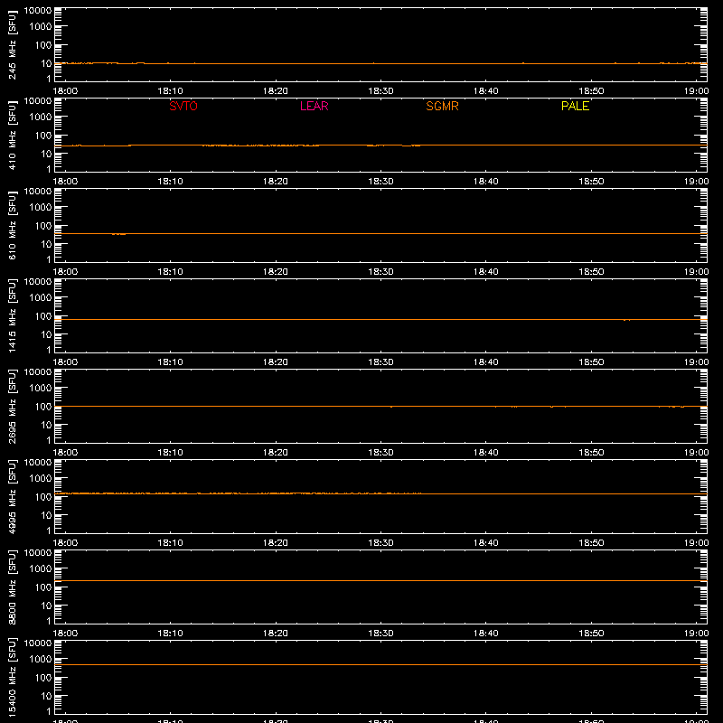The height and width of the screenshot is (723, 723).
Task: Click the 18:10 label under the 245 MHz plot
Action: click(x=171, y=91)
